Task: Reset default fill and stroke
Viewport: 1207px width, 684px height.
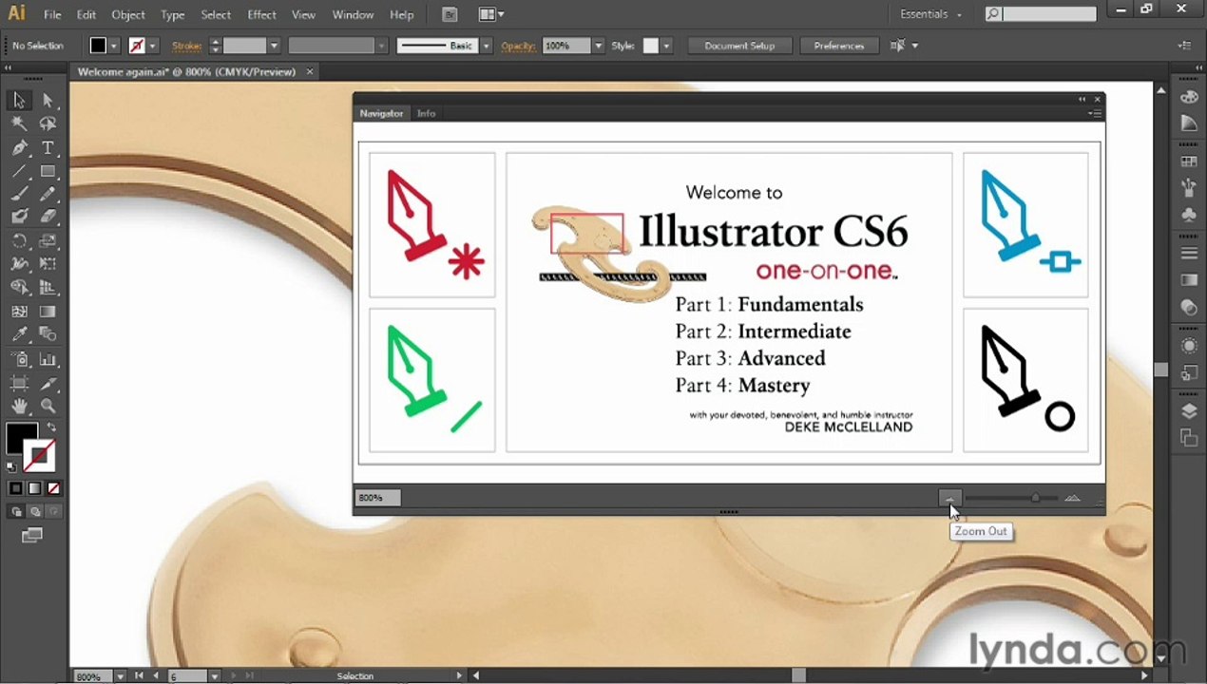Action: pyautogui.click(x=11, y=466)
